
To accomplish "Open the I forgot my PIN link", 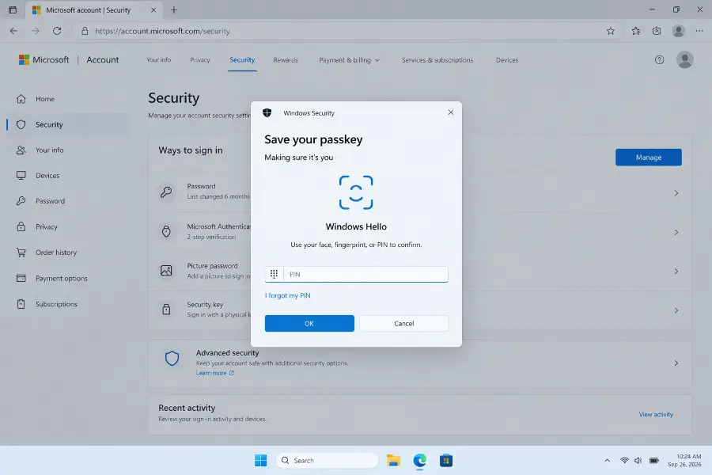I will (x=287, y=295).
